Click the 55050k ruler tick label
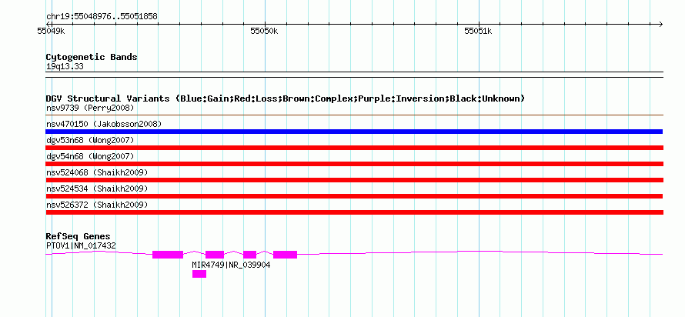 264,31
